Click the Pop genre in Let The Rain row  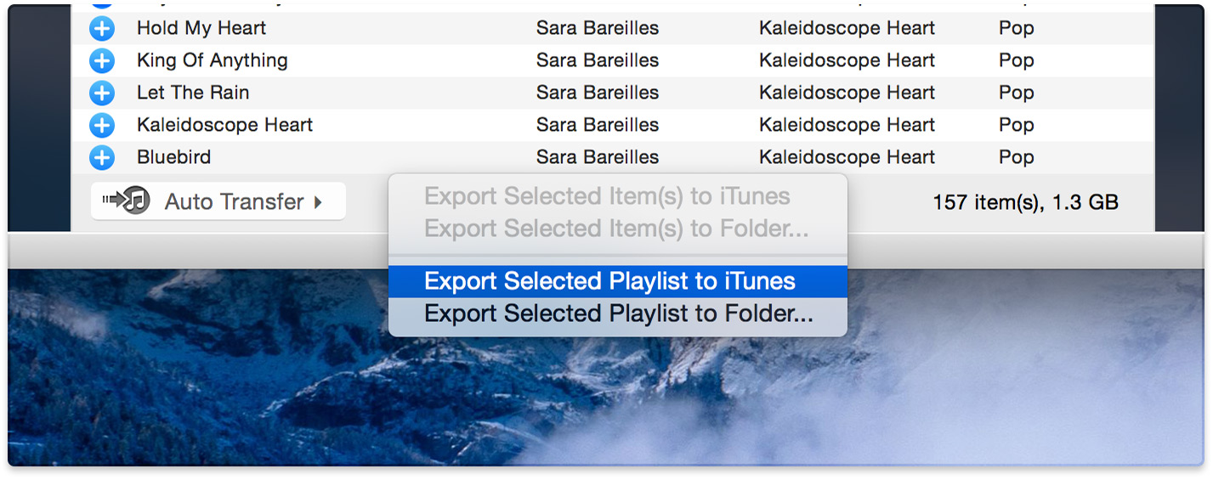coord(1016,93)
